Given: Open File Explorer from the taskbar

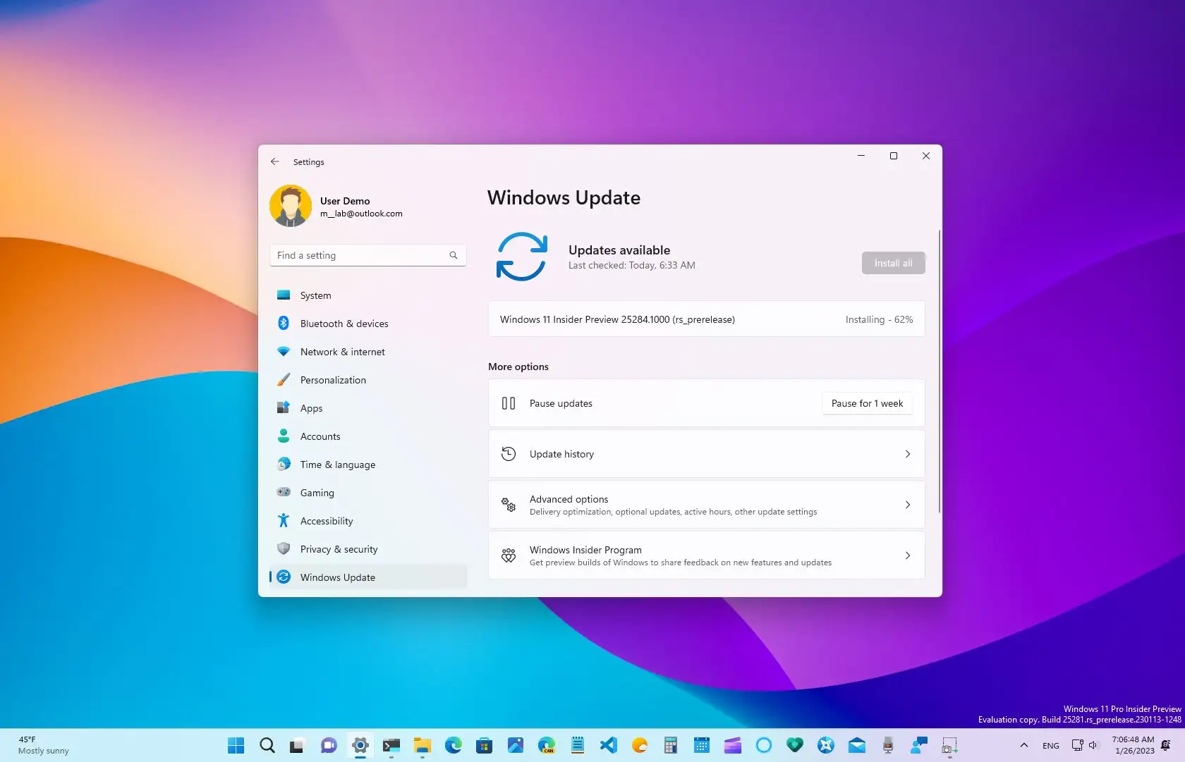Looking at the screenshot, I should (x=423, y=745).
